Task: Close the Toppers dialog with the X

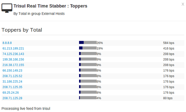Action: 183,4
